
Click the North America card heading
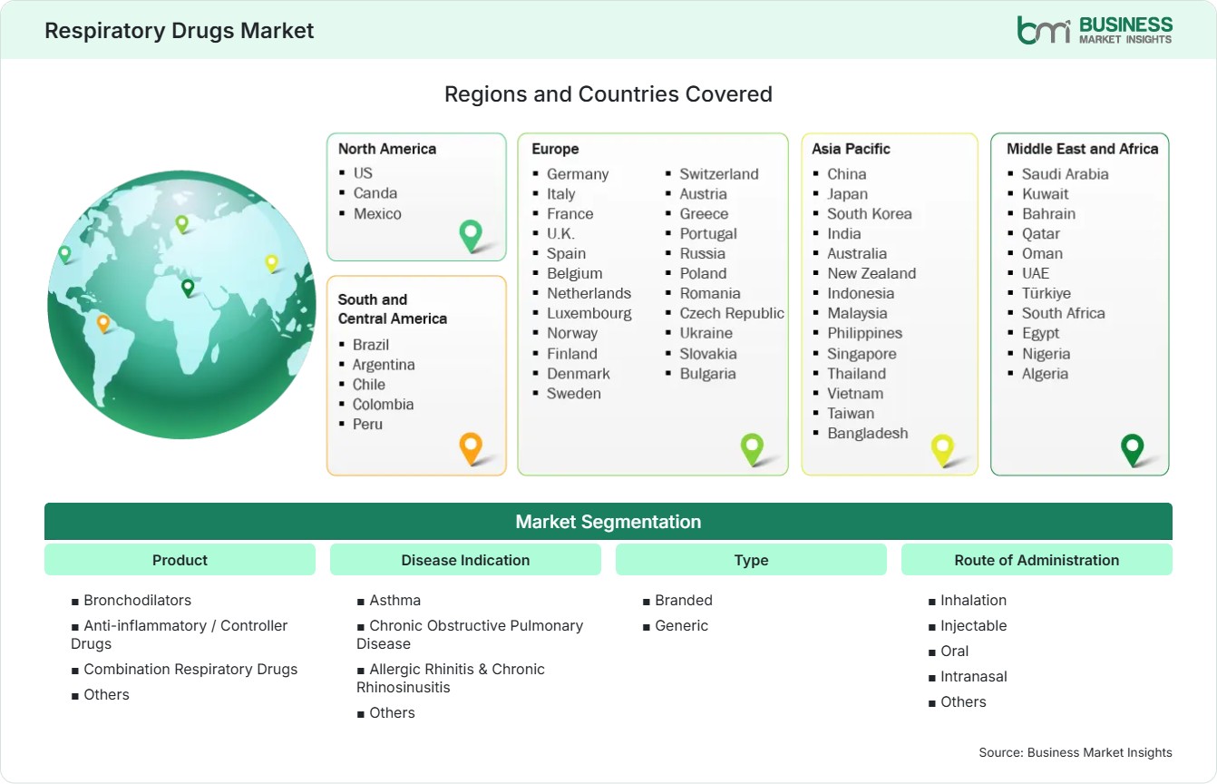387,149
